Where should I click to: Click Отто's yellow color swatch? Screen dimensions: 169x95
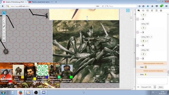pyautogui.click(x=35, y=79)
